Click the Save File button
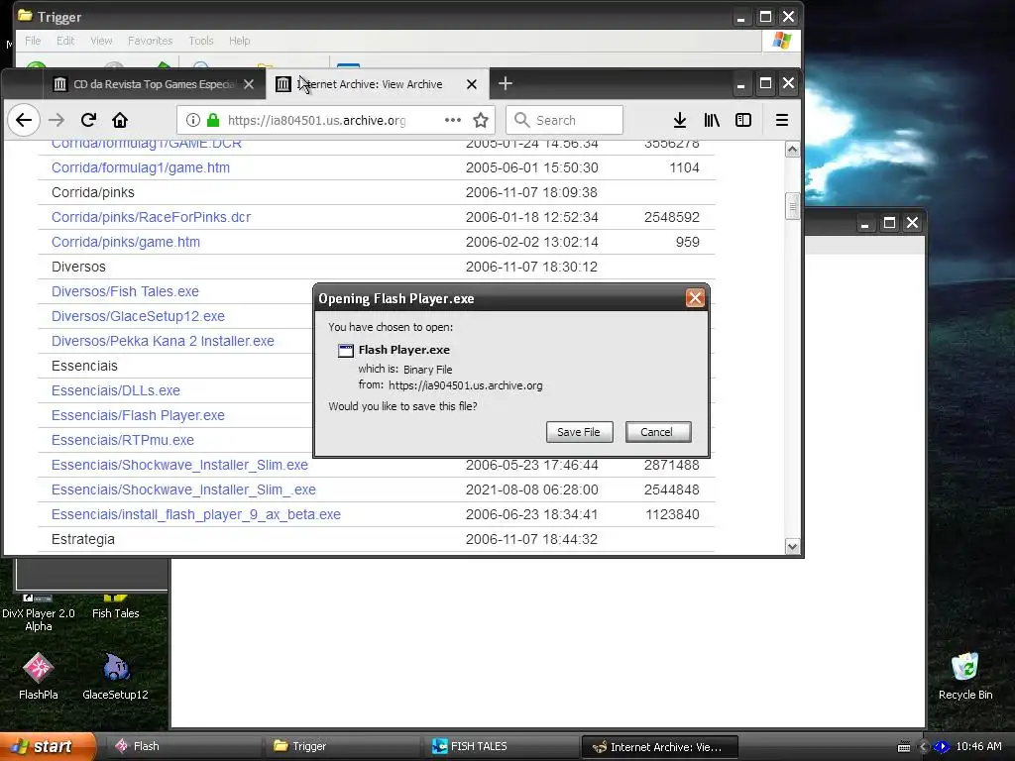This screenshot has height=761, width=1015. pyautogui.click(x=579, y=432)
